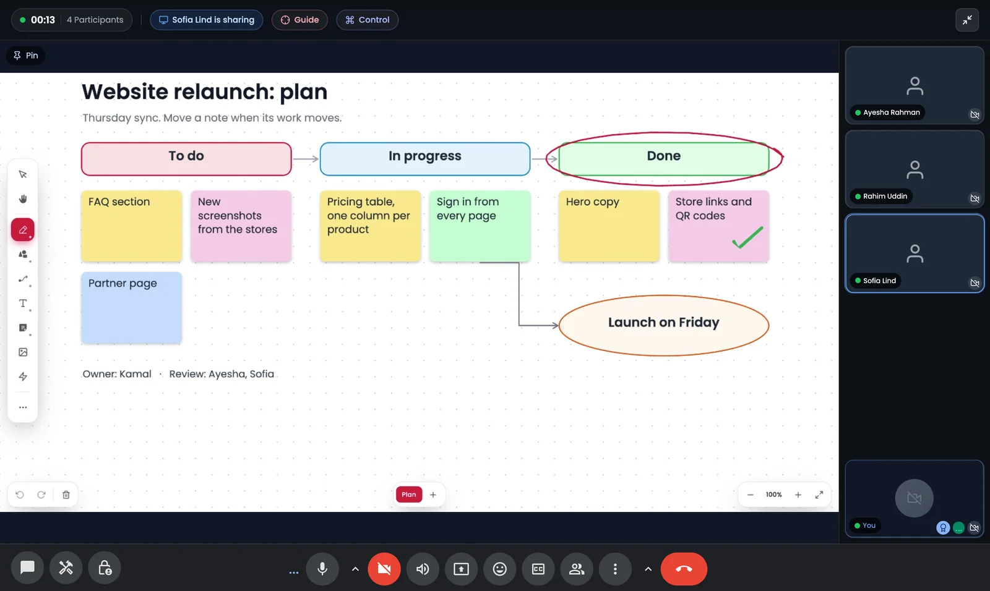Open the meeting lock settings
This screenshot has width=990, height=591.
[x=105, y=568]
